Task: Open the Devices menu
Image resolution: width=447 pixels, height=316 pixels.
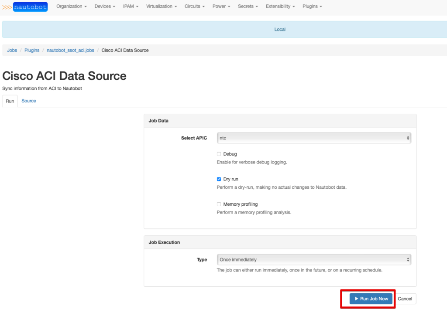Action: point(105,6)
